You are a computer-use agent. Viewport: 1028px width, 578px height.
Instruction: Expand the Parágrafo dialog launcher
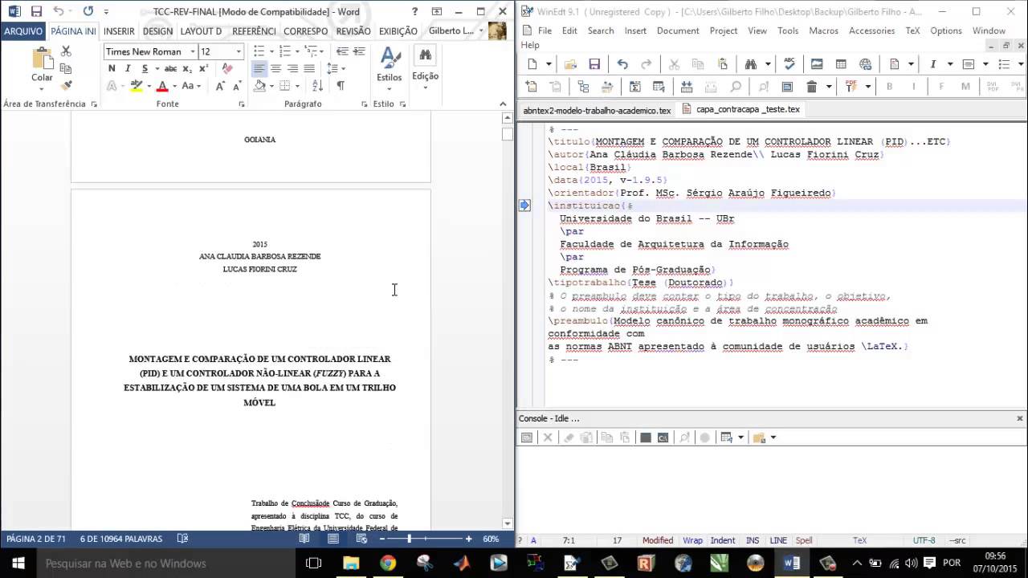coord(364,104)
